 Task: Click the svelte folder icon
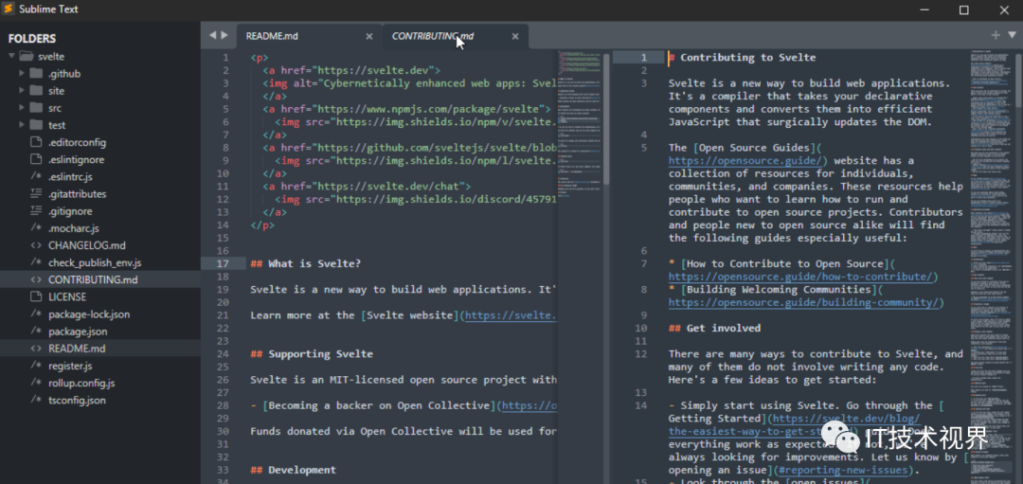click(27, 56)
